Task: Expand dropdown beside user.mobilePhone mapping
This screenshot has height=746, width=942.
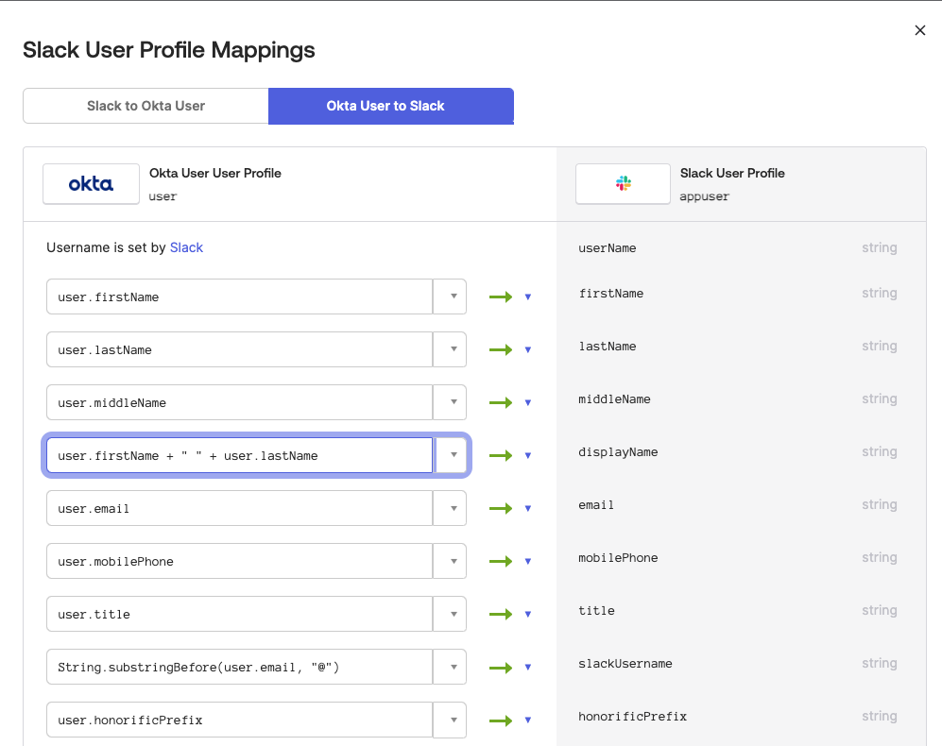Action: tap(450, 561)
